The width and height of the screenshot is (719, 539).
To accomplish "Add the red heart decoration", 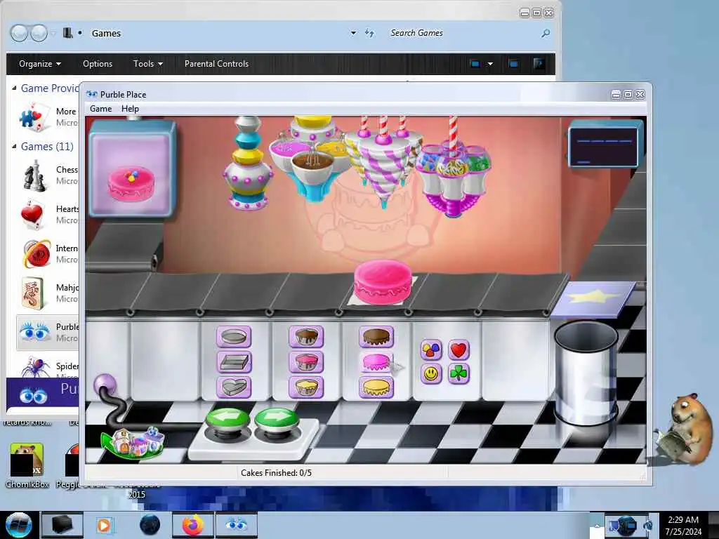I will tap(459, 350).
